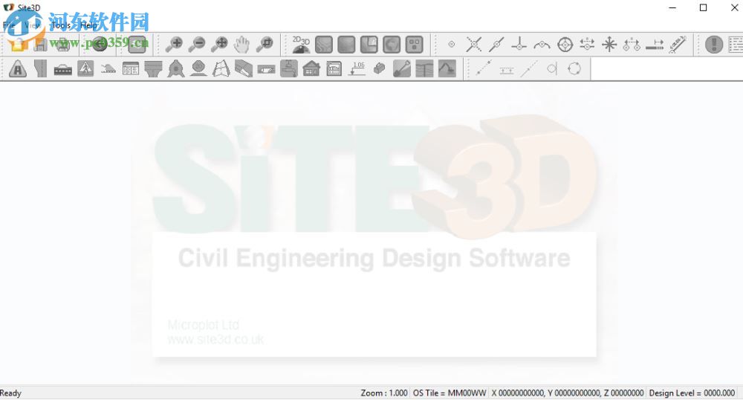Click the shovel earthworks icon
743x400 pixels.
[x=402, y=68]
